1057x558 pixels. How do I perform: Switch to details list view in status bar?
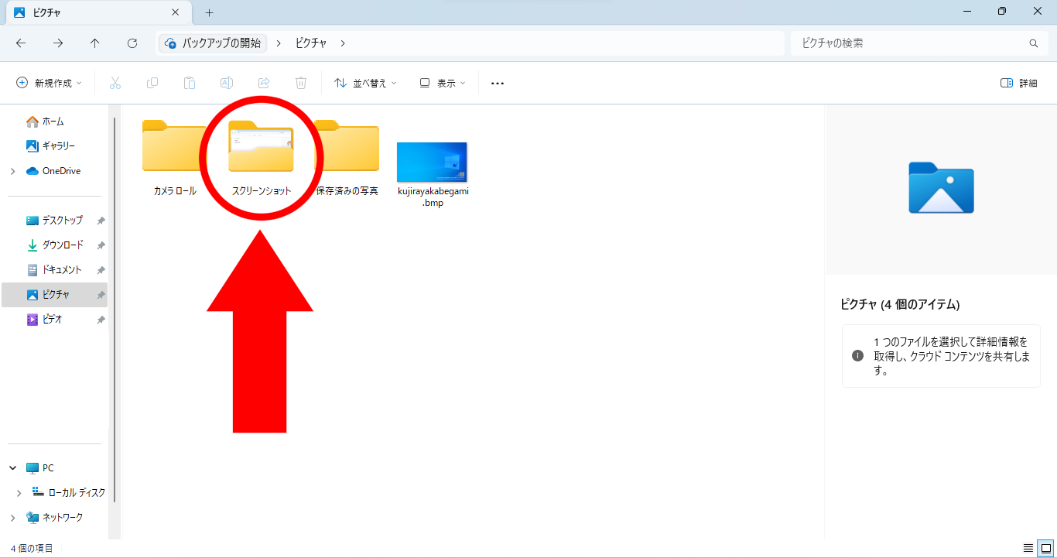[1028, 548]
